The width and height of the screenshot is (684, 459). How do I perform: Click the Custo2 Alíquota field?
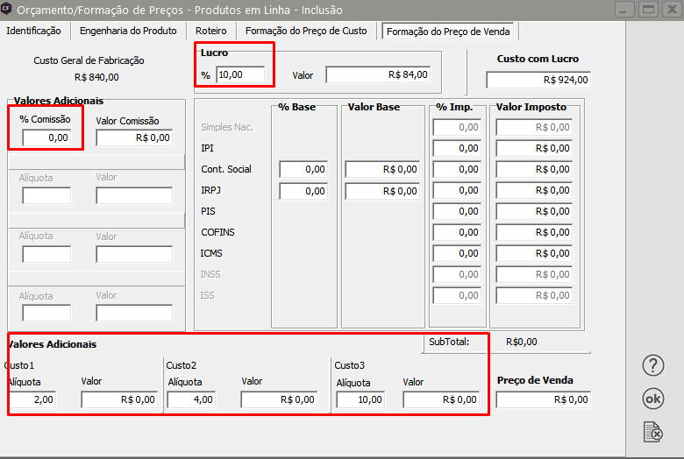click(192, 399)
